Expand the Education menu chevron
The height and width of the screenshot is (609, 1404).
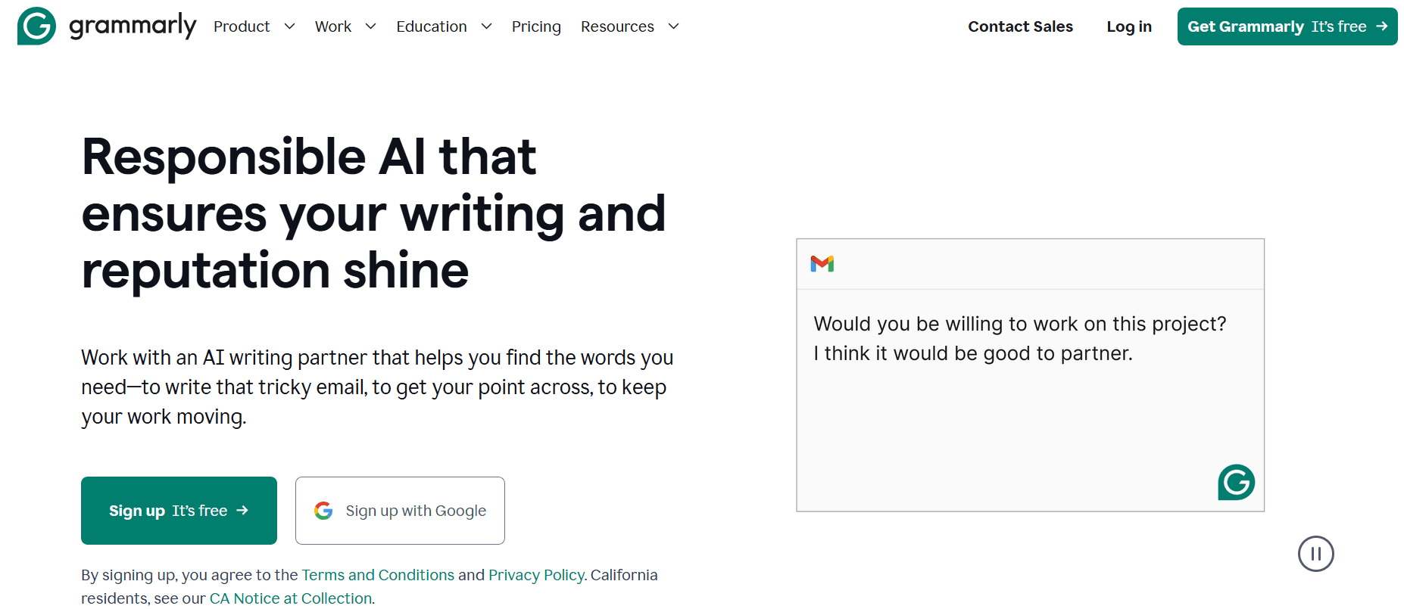(x=486, y=26)
